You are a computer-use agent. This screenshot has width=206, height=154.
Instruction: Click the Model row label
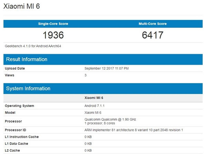coord(10,112)
